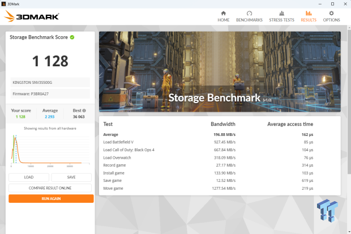Open the OPTIONS tab label
This screenshot has width=351, height=234.
point(331,20)
